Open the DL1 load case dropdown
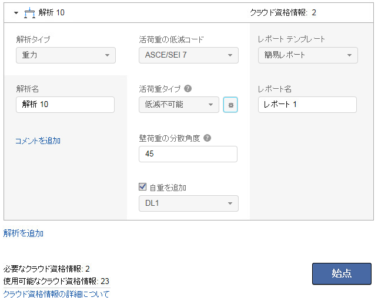 pos(189,203)
